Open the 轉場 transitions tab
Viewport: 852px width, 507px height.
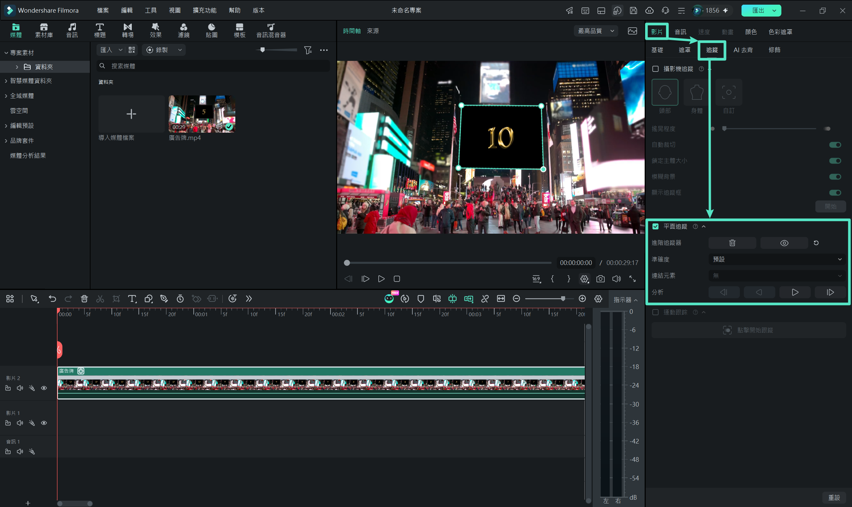pos(127,30)
